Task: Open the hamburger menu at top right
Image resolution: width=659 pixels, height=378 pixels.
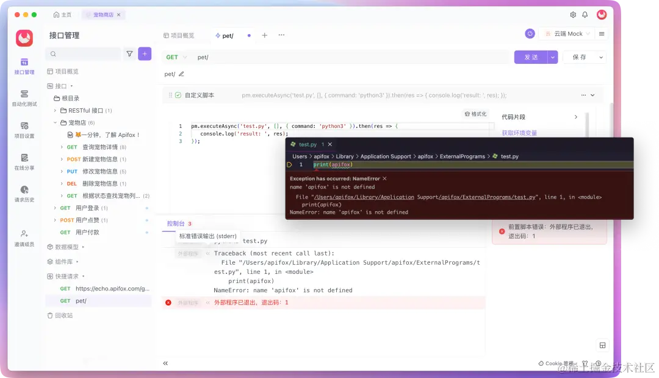Action: click(x=602, y=34)
